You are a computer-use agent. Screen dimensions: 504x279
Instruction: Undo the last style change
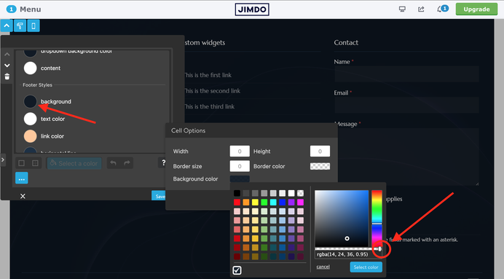tap(113, 163)
